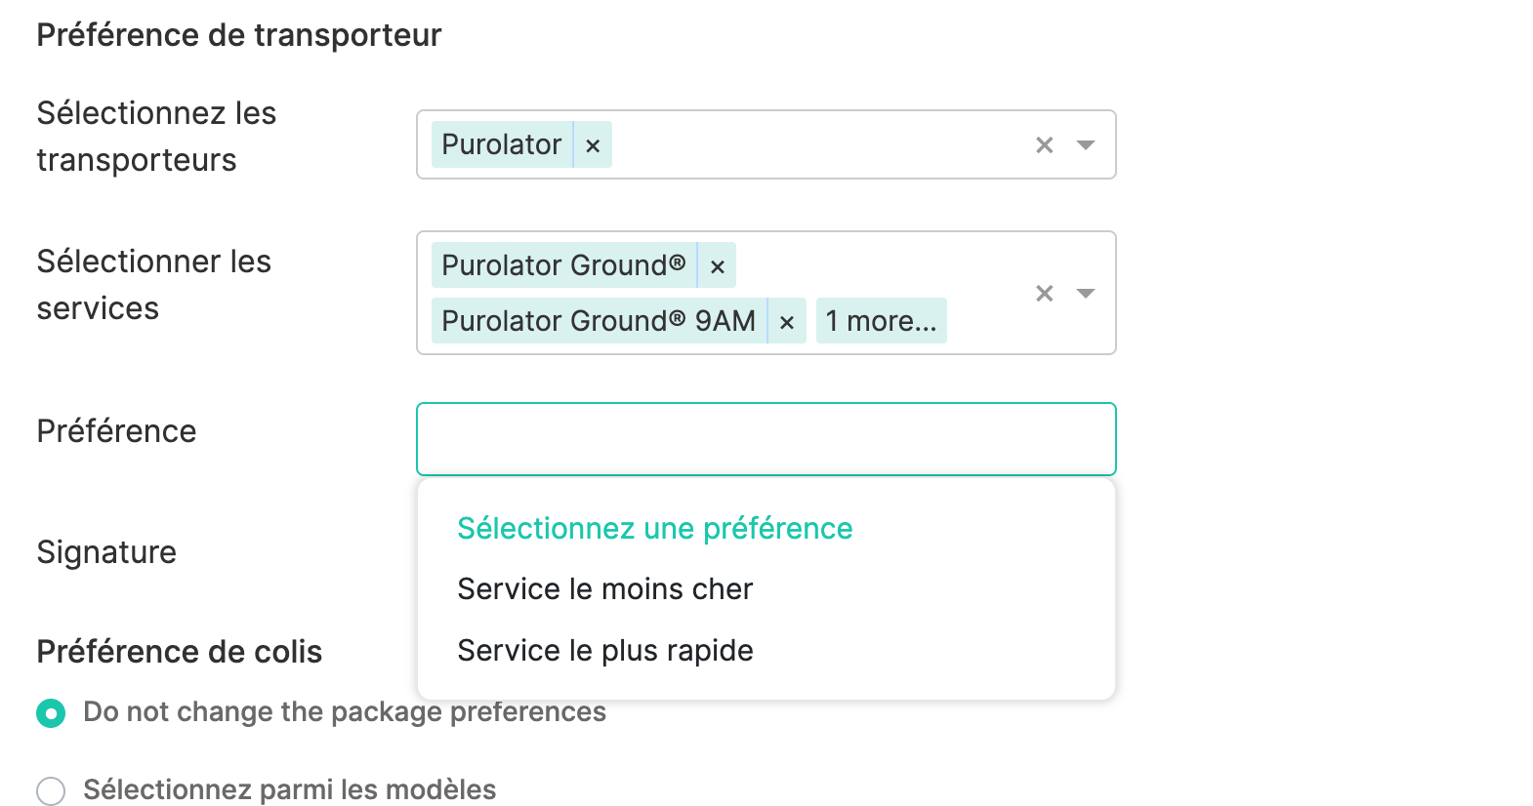1533x806 pixels.
Task: Click the Purolator carrier chip label
Action: coord(501,145)
